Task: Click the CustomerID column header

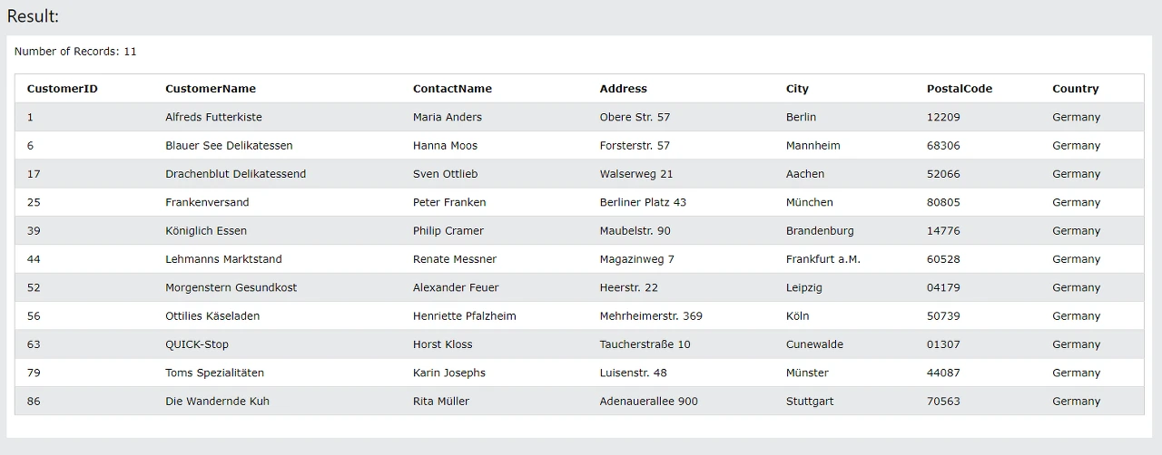Action: [x=63, y=89]
